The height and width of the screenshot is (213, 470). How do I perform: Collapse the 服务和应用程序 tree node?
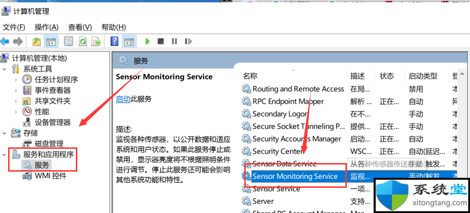point(4,155)
